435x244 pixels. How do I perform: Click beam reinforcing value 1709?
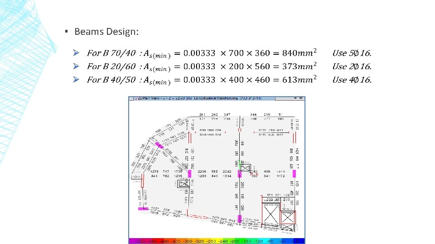pos(178,172)
